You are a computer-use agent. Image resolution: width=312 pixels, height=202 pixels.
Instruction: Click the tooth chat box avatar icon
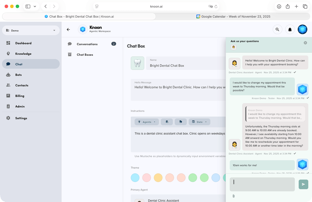pos(137,63)
